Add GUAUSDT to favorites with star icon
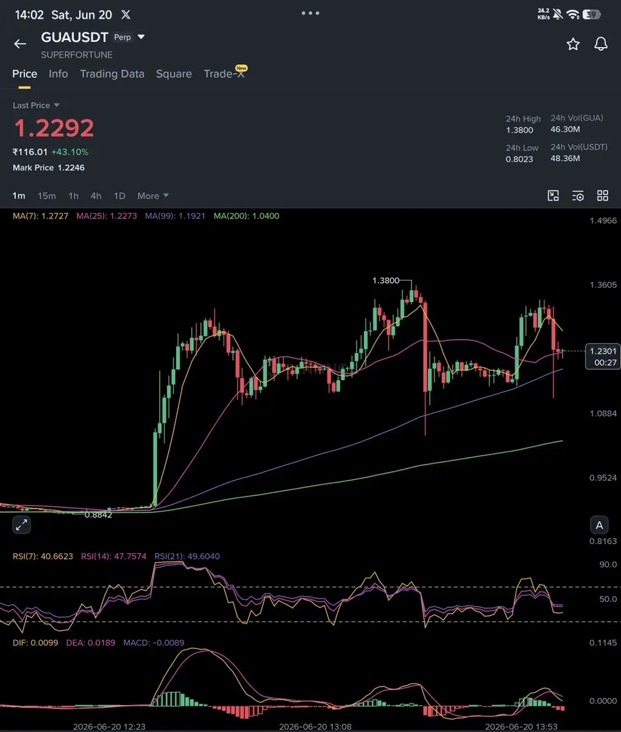 click(573, 44)
